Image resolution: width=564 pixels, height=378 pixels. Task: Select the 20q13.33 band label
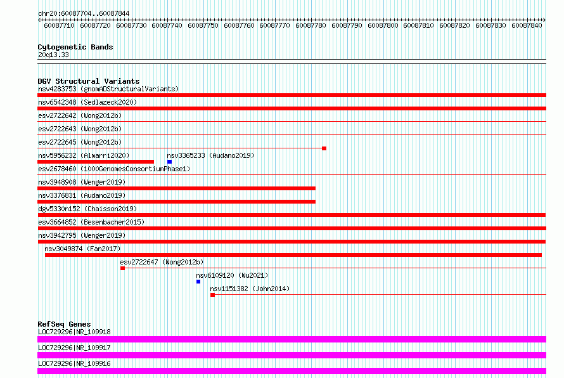click(53, 55)
